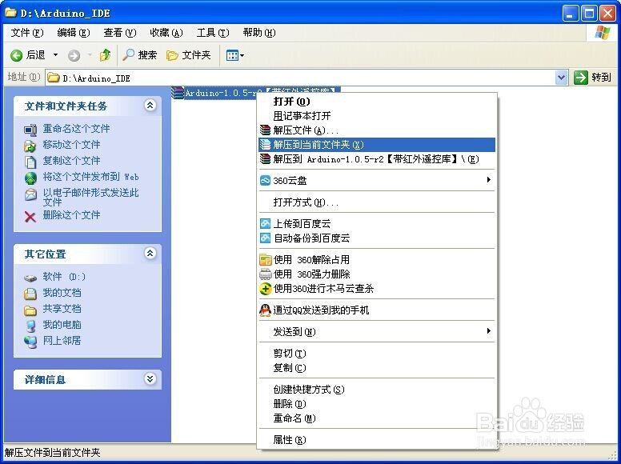
Task: Choose 剪切(T) in context menu
Action: [x=377, y=353]
